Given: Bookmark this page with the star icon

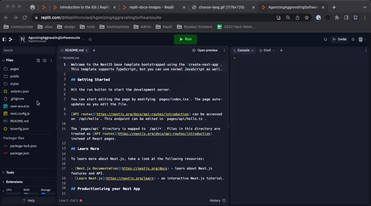Looking at the screenshot, I should coord(307,17).
